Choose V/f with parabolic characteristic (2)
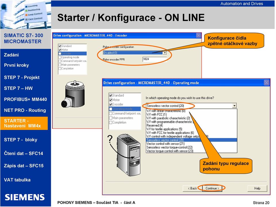 pos(191,118)
